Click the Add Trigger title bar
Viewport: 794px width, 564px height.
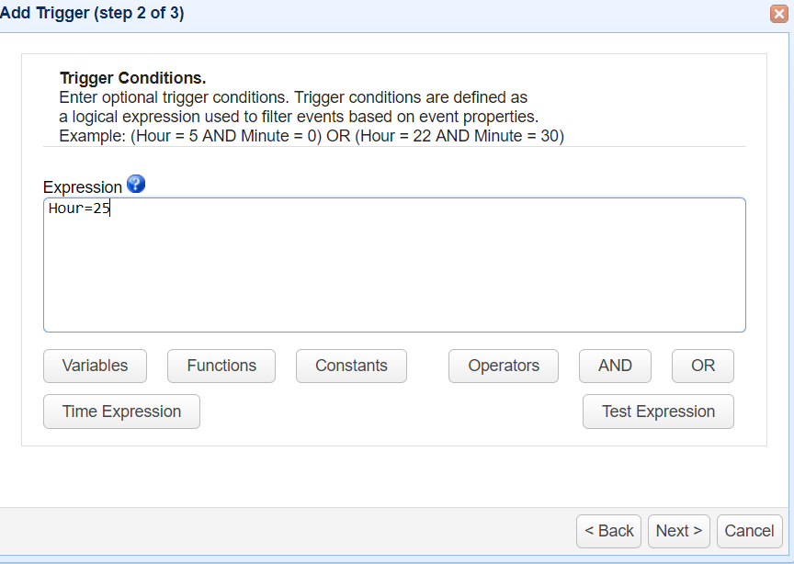[x=276, y=15]
